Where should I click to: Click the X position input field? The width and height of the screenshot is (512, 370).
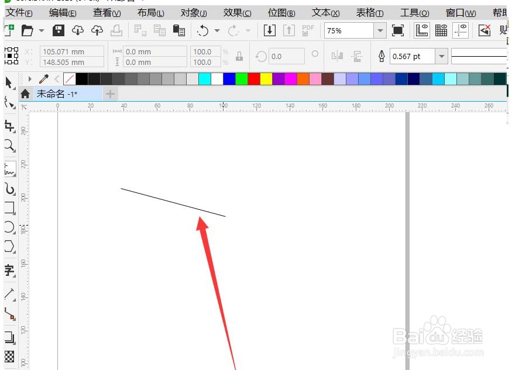(x=70, y=51)
